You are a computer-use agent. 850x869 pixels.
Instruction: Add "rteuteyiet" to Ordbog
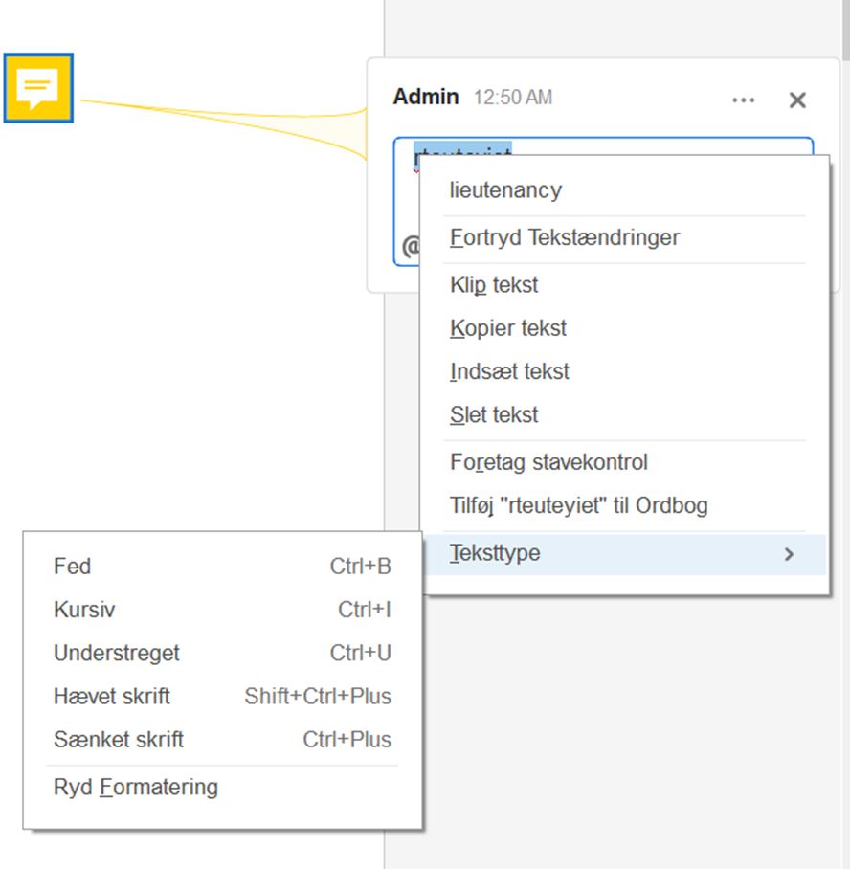578,505
